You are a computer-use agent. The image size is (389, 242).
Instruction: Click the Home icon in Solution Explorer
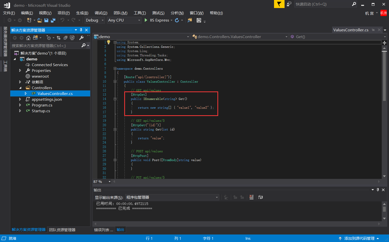(28, 38)
